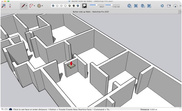Switch to Monochrome style

[78, 6]
